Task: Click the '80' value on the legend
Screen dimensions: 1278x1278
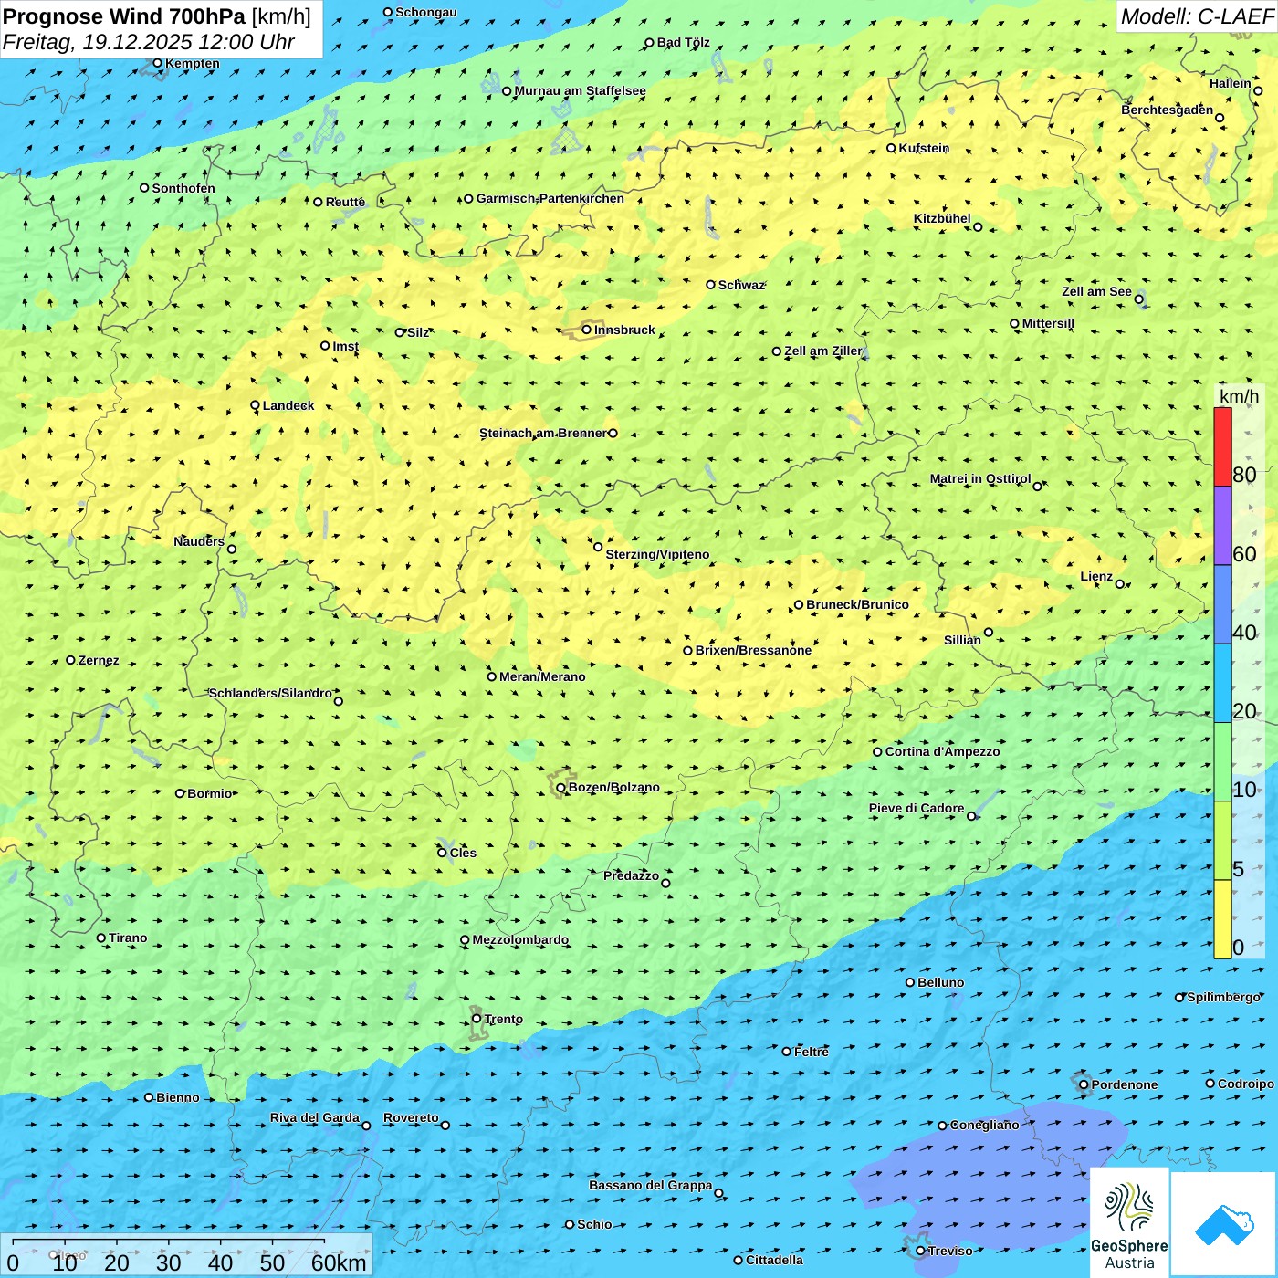Action: [x=1244, y=475]
